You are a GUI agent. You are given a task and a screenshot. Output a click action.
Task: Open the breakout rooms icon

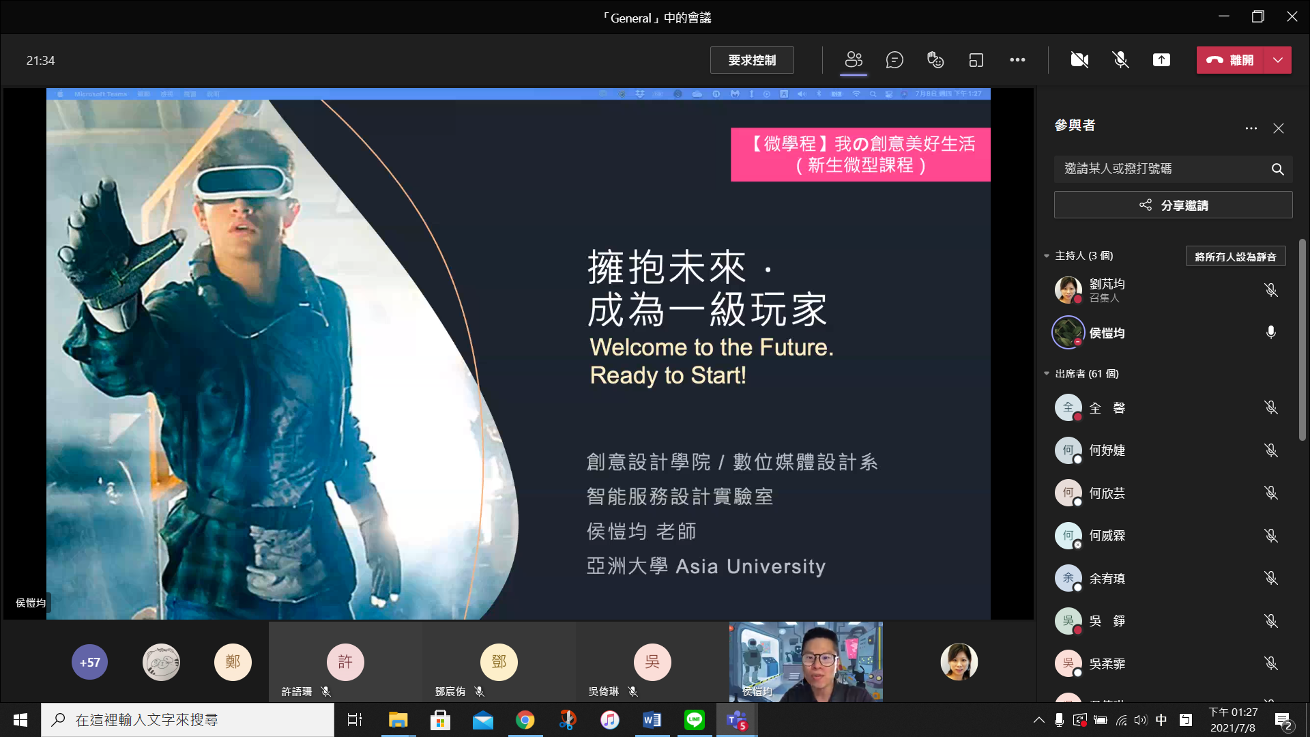[x=976, y=60]
